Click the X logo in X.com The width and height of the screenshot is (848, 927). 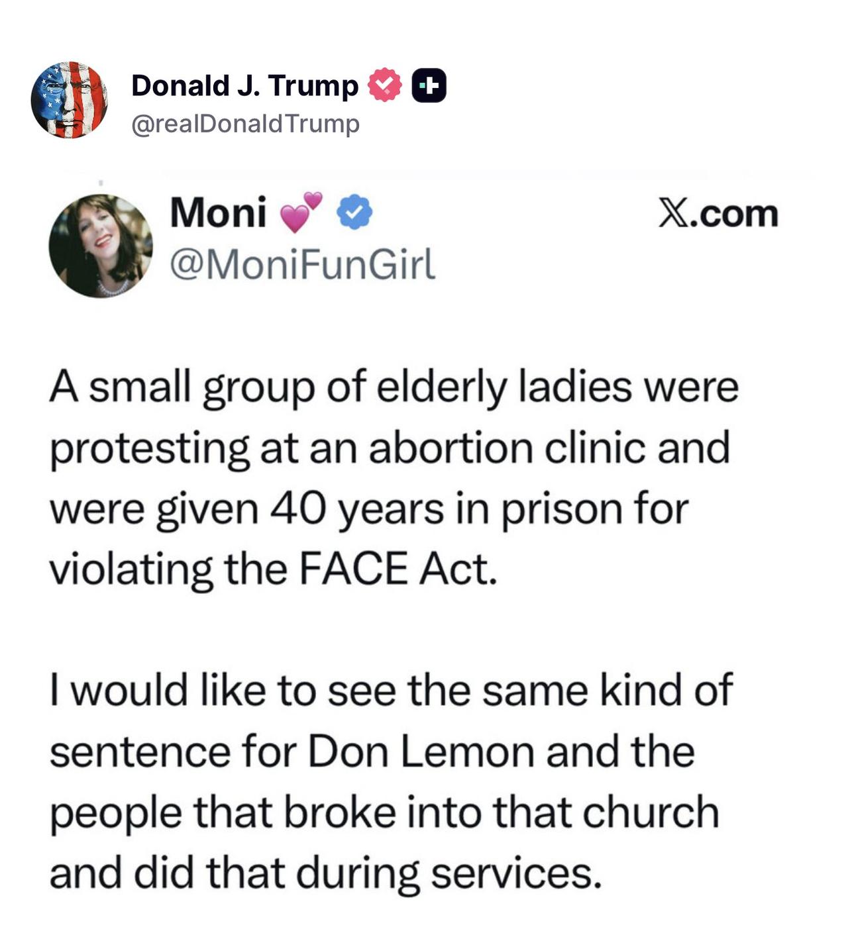674,213
